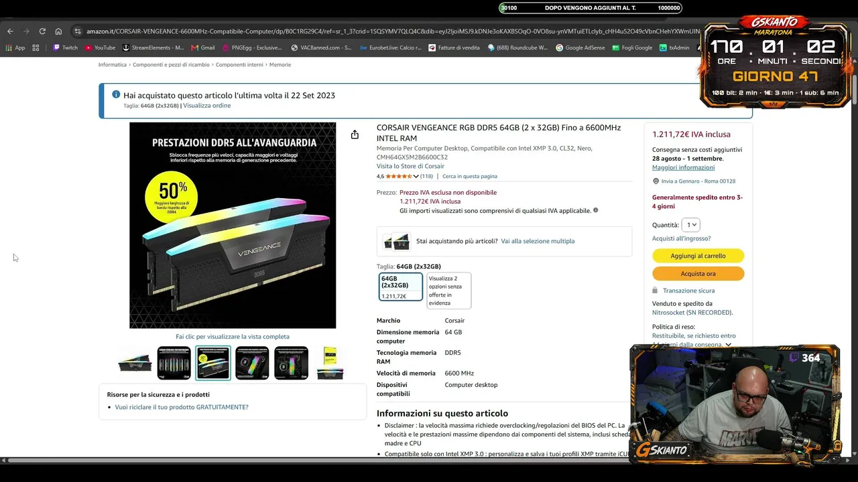858x482 pixels.
Task: Open the YouTube bookmark
Action: 100,48
